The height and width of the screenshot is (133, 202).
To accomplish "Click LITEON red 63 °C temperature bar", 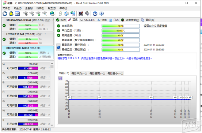I will pyautogui.click(x=28, y=43).
